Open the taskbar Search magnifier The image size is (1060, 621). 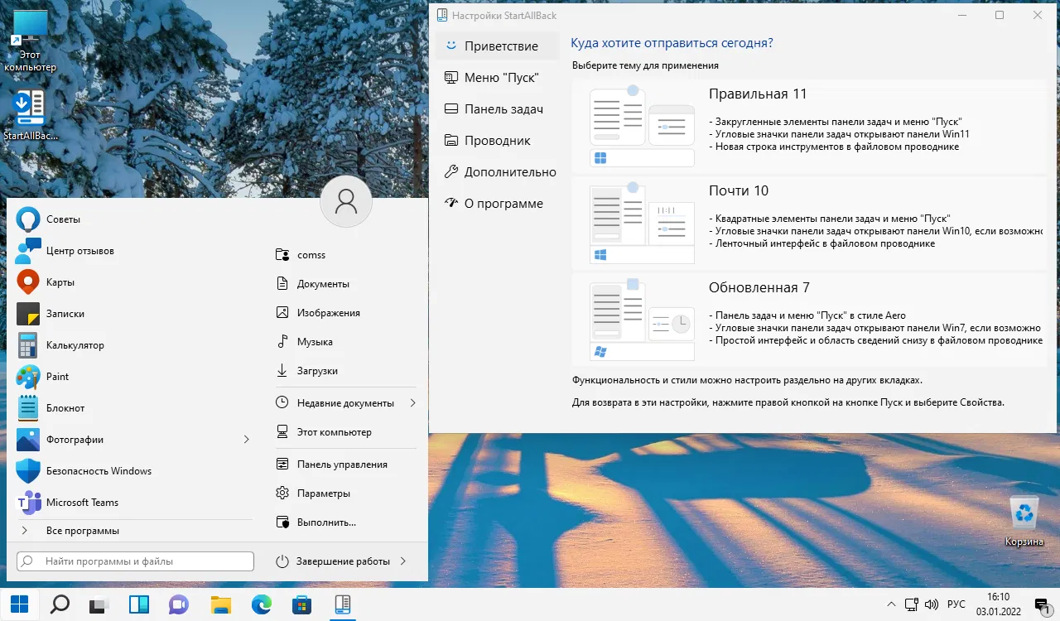click(60, 604)
